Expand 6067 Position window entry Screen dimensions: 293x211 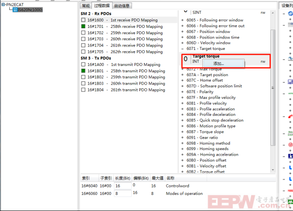(182, 32)
